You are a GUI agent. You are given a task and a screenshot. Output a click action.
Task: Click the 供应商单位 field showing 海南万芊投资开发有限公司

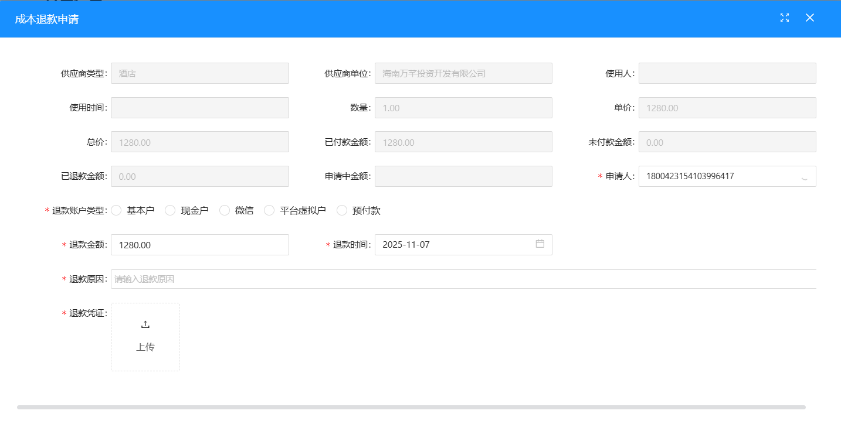[463, 73]
